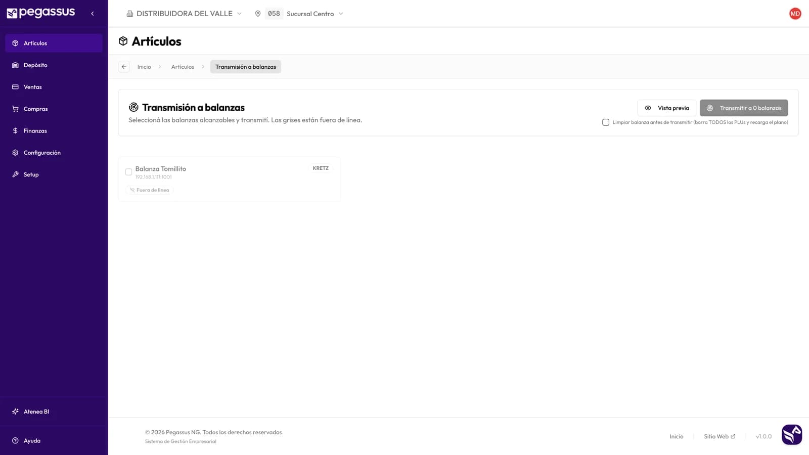Select the Balanza Tomillito checkbox
The height and width of the screenshot is (455, 809).
[128, 172]
